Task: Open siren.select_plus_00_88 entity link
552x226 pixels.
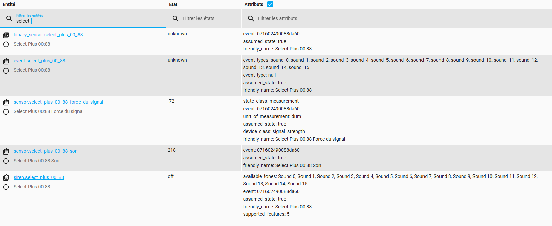Action: pos(39,177)
